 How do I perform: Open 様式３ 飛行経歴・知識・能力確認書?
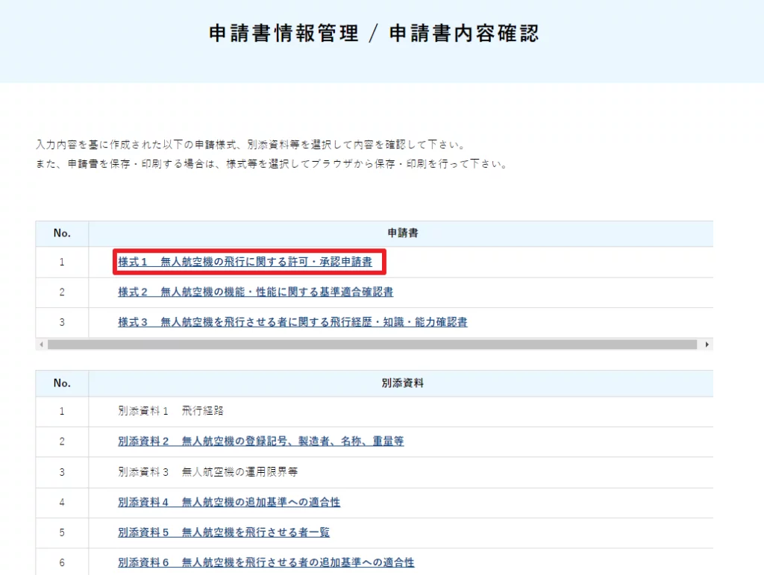pos(294,321)
